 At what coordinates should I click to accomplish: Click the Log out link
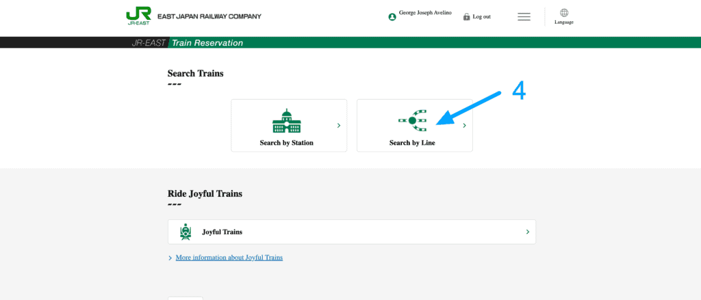[481, 16]
